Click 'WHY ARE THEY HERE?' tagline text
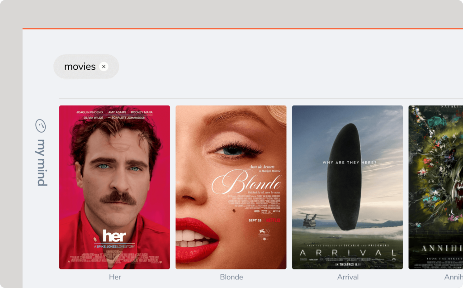Screen dimensions: 463x288 click(349, 163)
